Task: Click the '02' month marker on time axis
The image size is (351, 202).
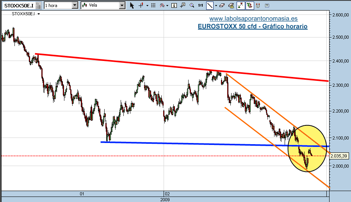Action: tap(167, 194)
